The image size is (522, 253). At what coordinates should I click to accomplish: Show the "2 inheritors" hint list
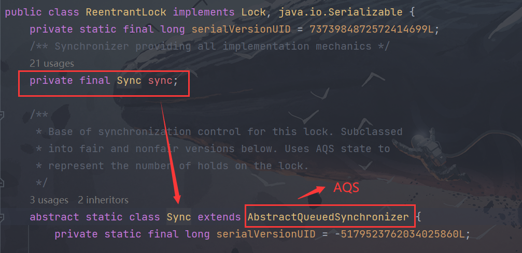[x=103, y=200]
